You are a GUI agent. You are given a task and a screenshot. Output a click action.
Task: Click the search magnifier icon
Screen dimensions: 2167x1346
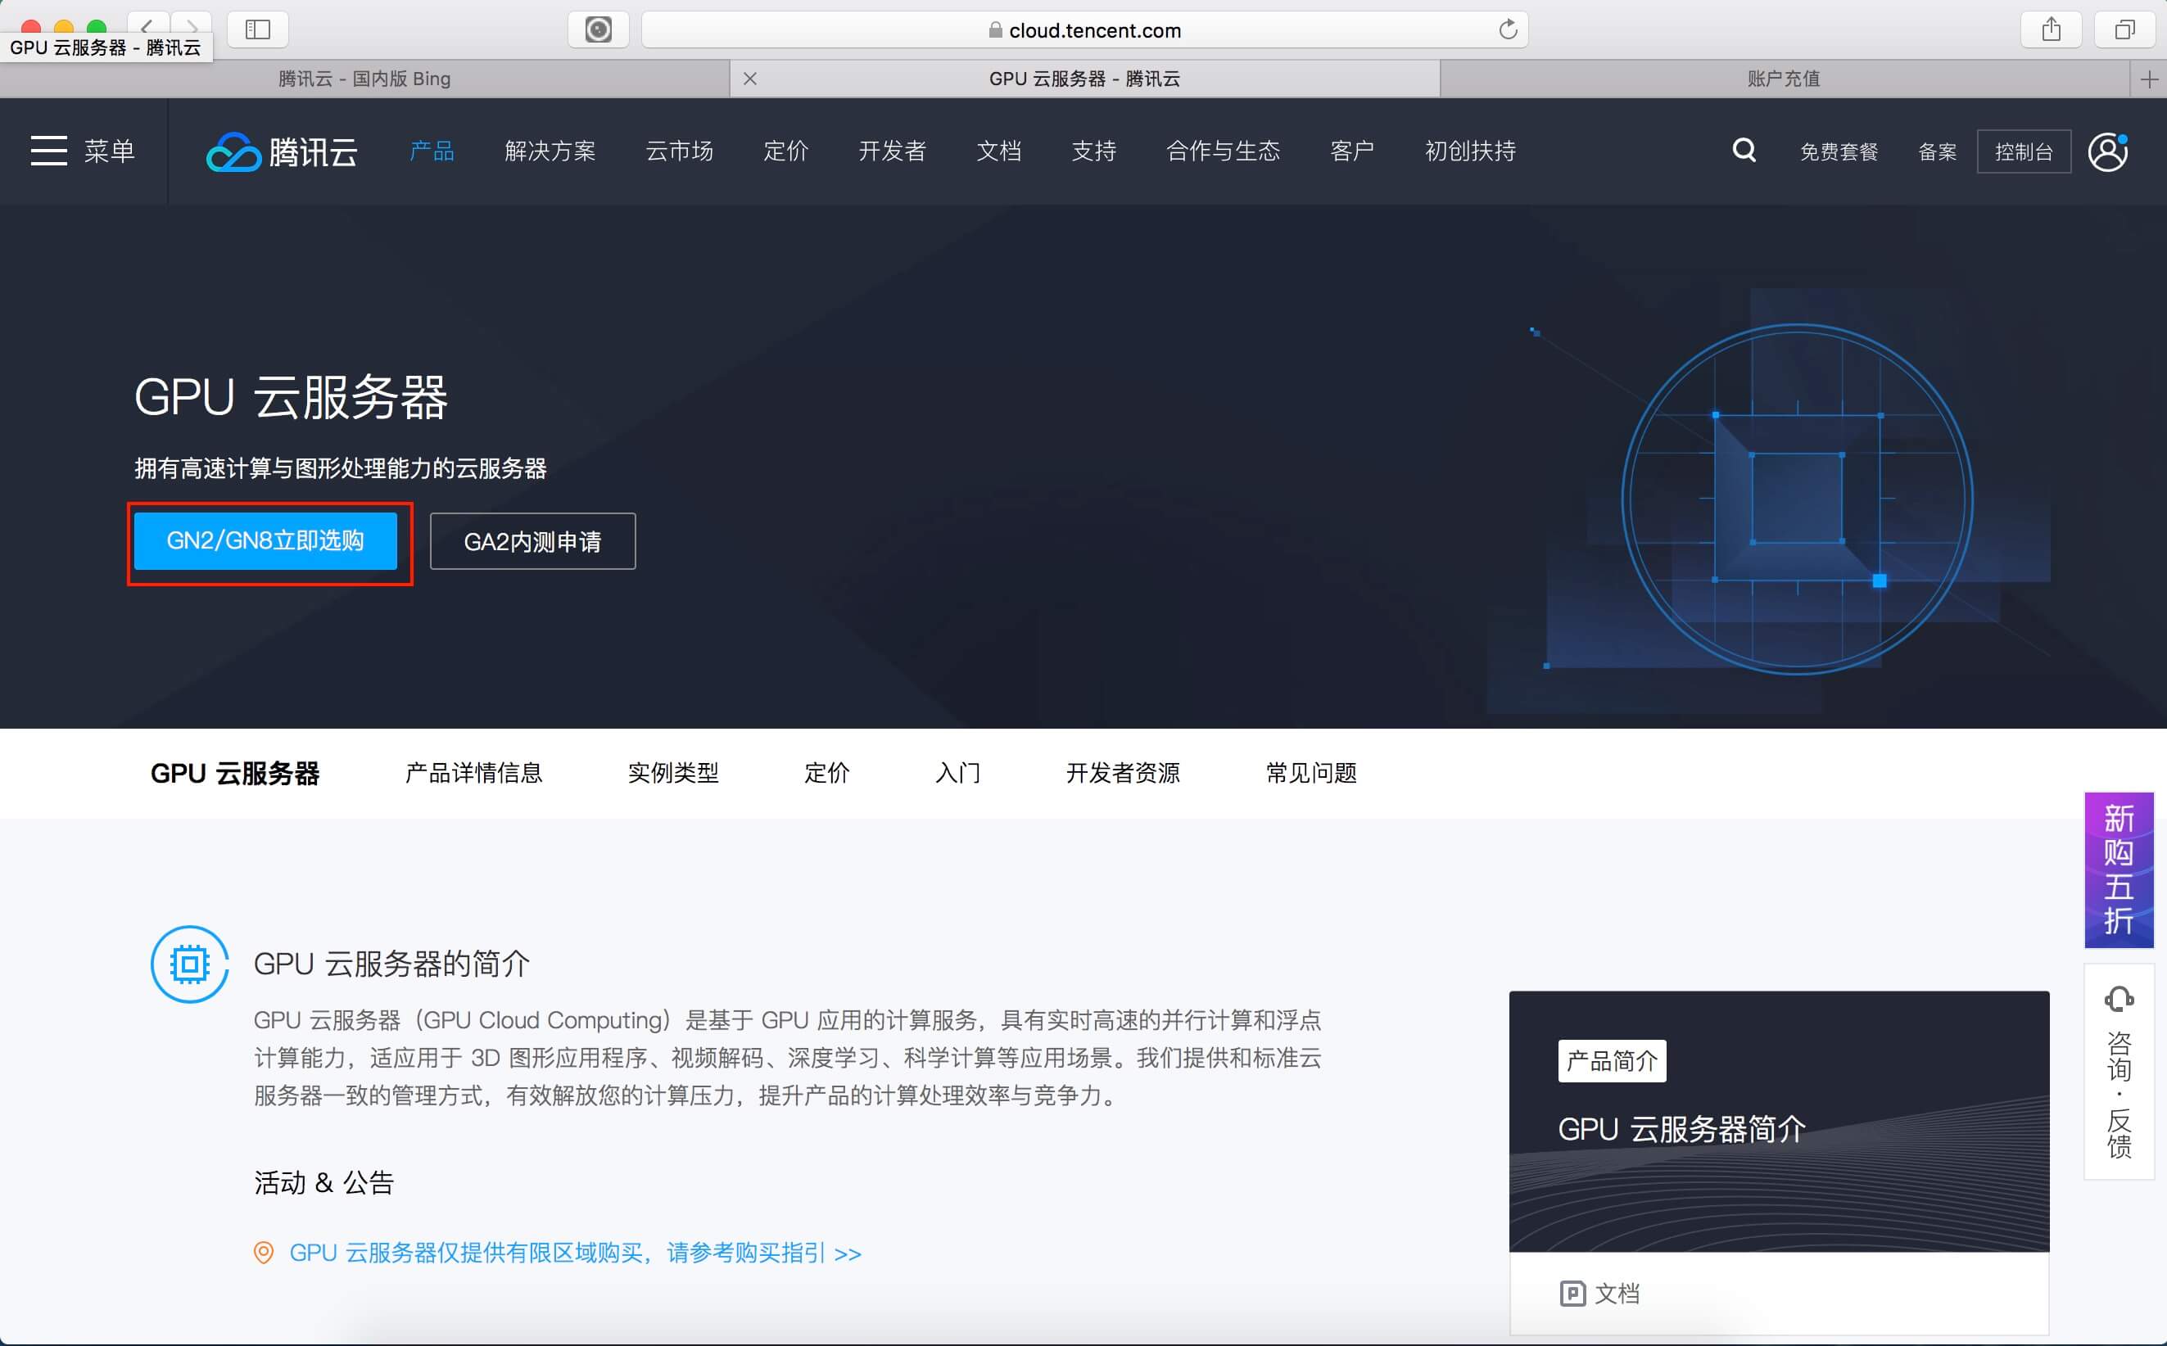pyautogui.click(x=1744, y=150)
